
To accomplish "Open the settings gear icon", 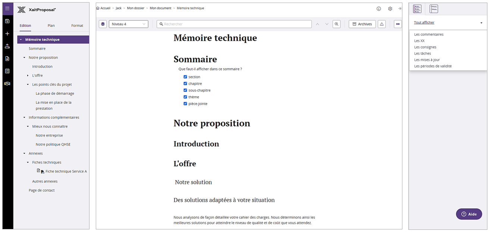I will 390,9.
